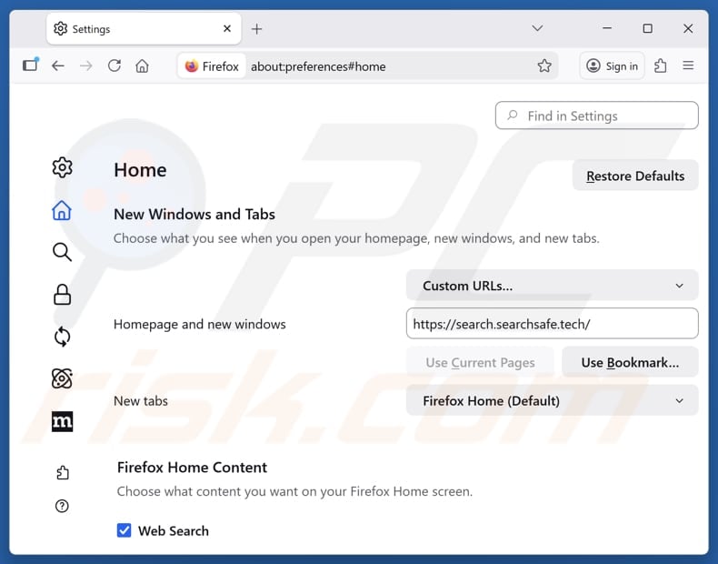Image resolution: width=718 pixels, height=564 pixels.
Task: Click the Use Current Pages button
Action: pos(480,362)
